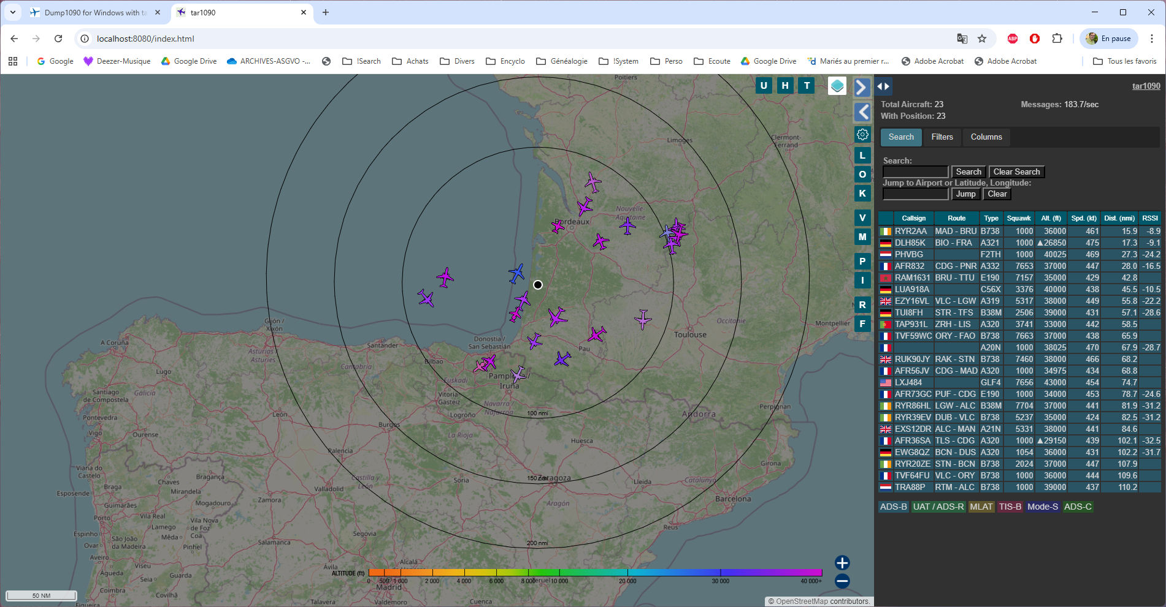Toggle the L button on map
1166x607 pixels.
tap(862, 156)
